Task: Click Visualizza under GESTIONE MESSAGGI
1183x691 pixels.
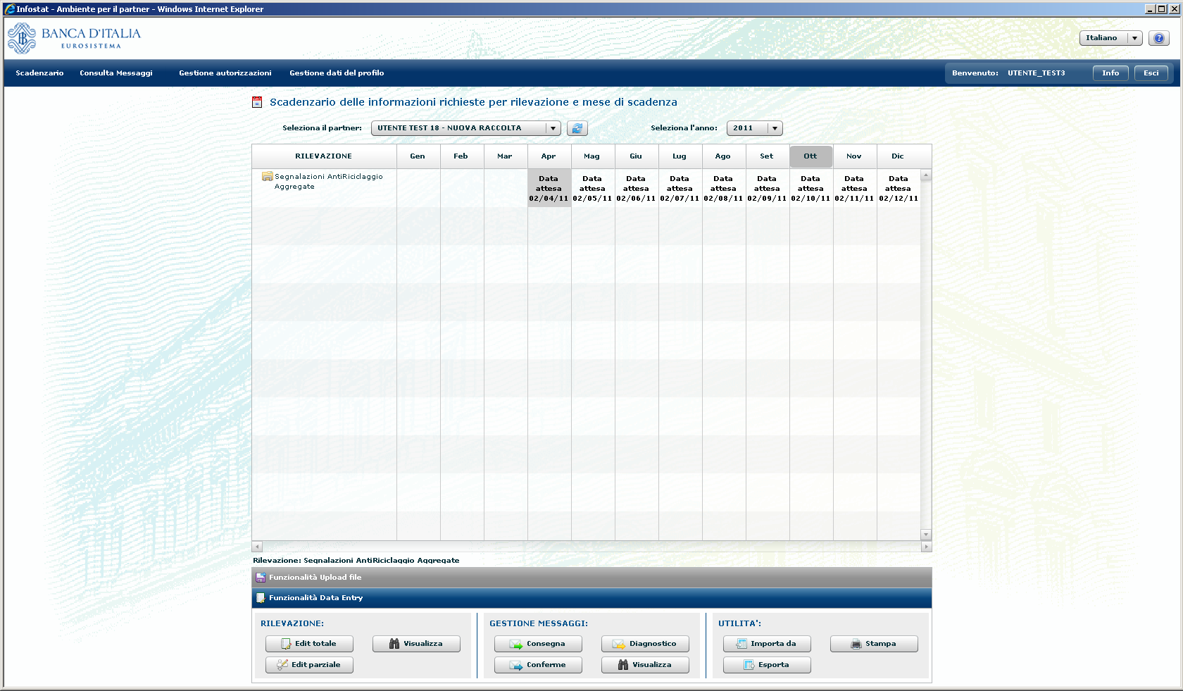Action: click(645, 665)
